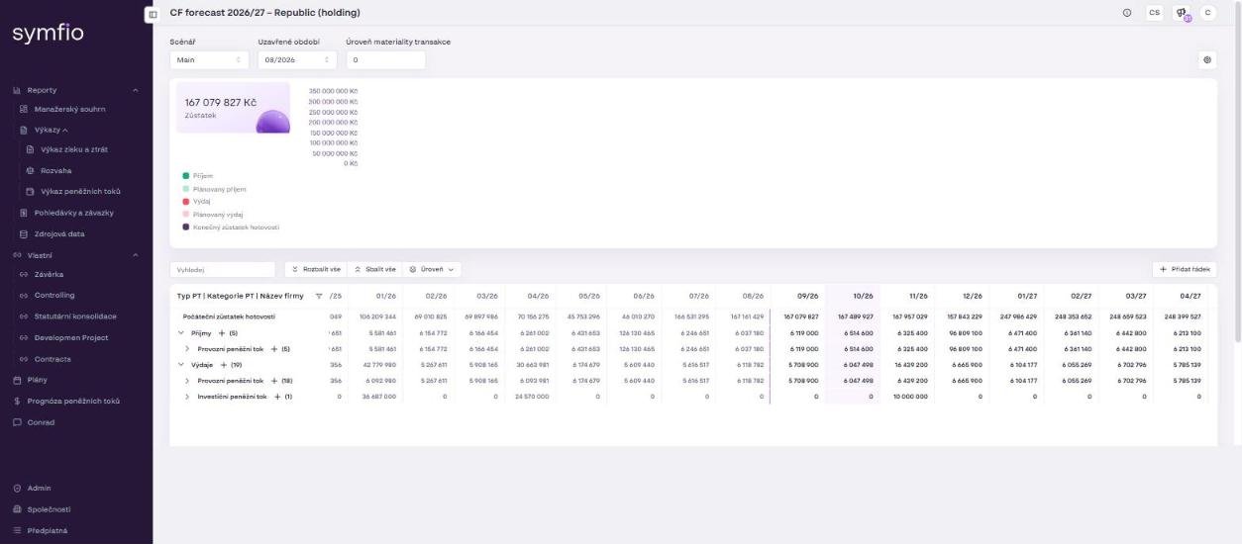Add item with plus next to Příjmy

click(x=222, y=333)
